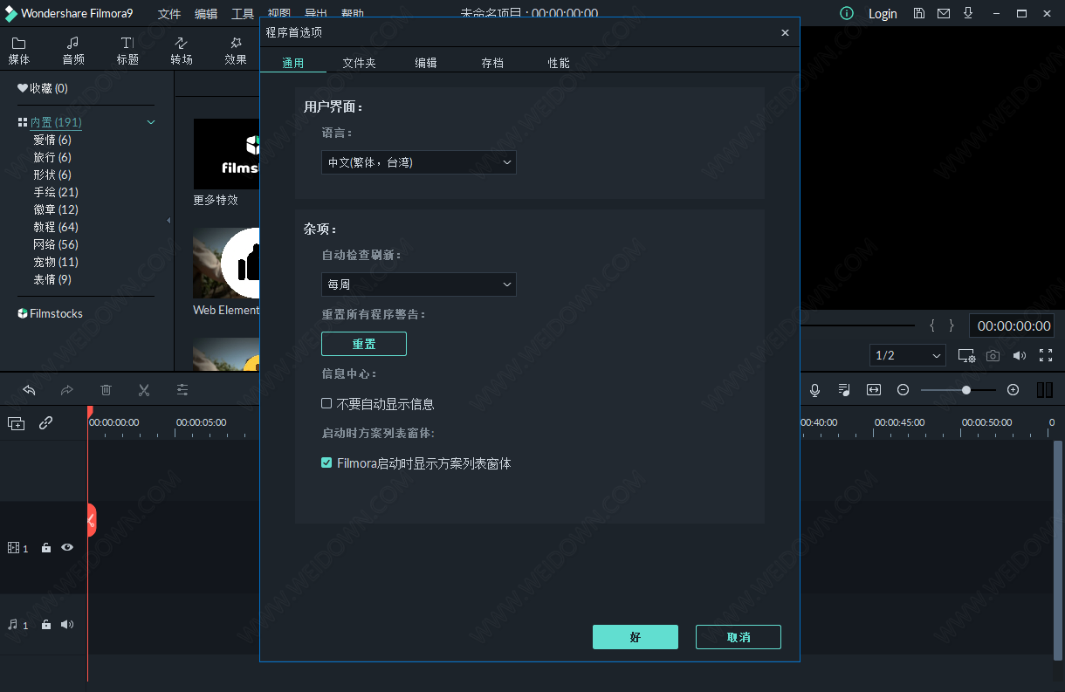Image resolution: width=1065 pixels, height=692 pixels.
Task: Open Filmstocks in the sidebar
Action: coord(50,313)
